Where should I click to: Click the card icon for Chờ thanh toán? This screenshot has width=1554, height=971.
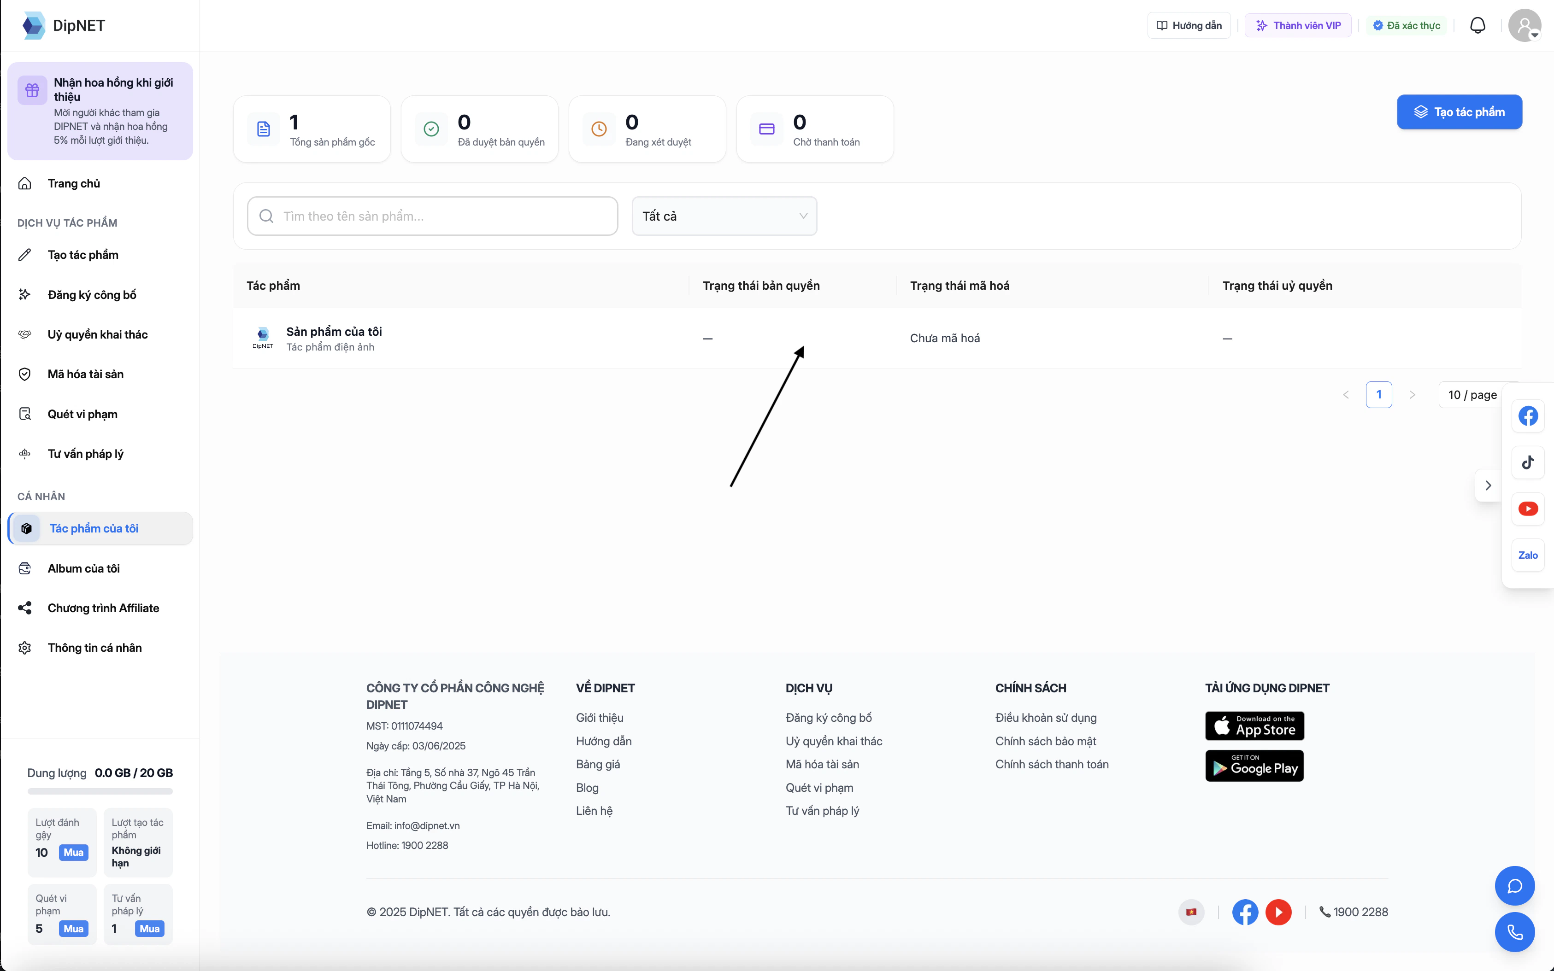pos(766,129)
